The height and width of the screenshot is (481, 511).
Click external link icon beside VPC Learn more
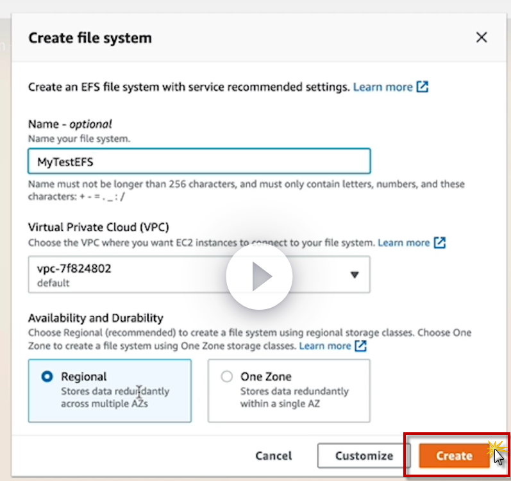[439, 242]
